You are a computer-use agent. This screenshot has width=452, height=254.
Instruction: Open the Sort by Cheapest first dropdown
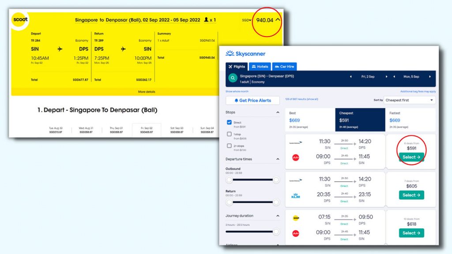click(x=409, y=100)
